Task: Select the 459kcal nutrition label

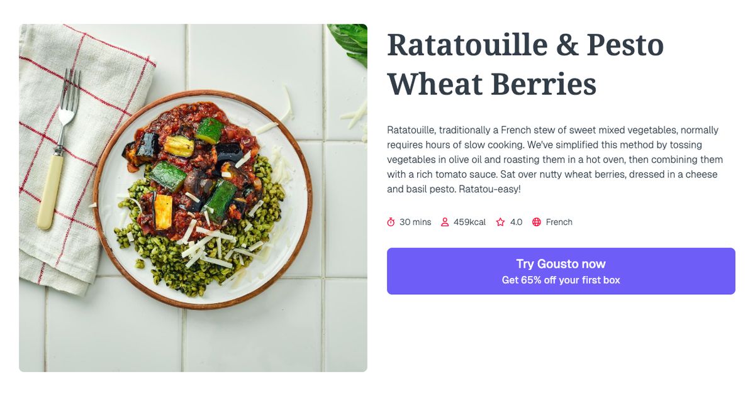Action: (469, 222)
